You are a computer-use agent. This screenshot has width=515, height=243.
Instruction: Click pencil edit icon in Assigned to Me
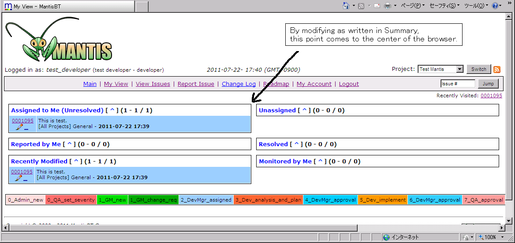[x=19, y=127]
